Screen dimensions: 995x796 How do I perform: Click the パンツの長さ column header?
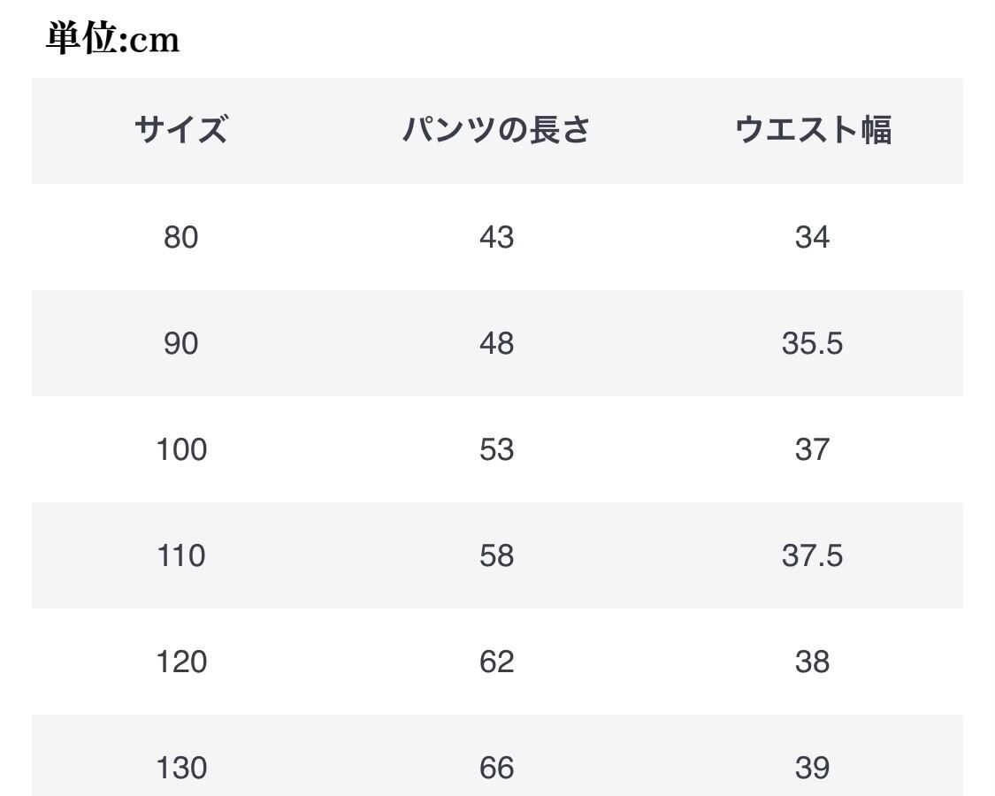(496, 130)
